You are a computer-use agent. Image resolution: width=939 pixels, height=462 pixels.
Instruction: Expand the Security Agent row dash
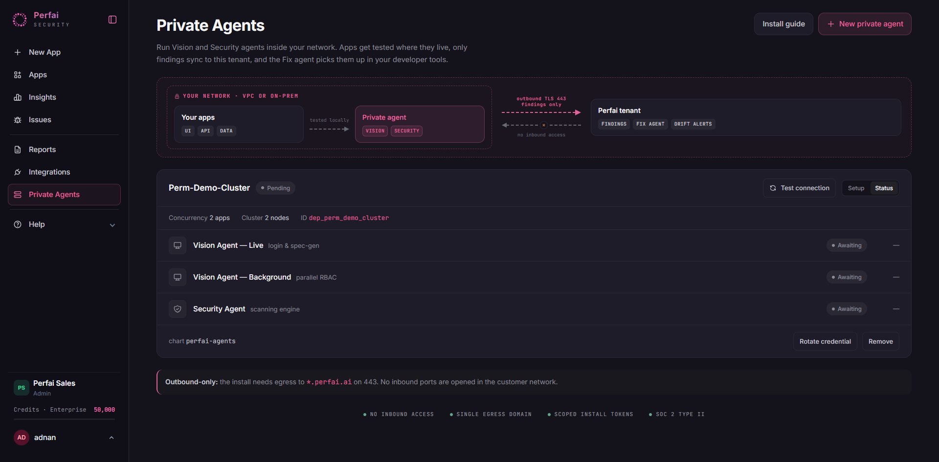coord(896,309)
